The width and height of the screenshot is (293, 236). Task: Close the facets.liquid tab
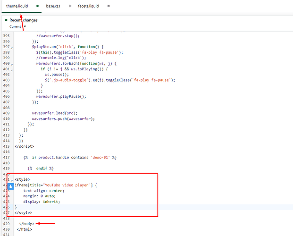pyautogui.click(x=109, y=6)
